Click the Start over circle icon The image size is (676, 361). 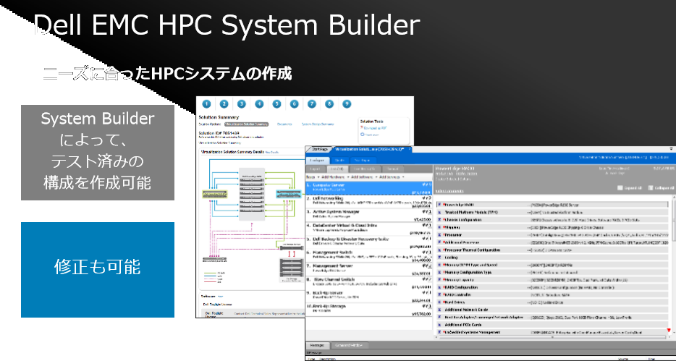(362, 135)
